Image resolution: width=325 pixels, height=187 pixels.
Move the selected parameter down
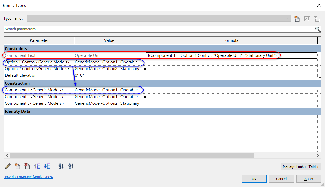point(46,166)
